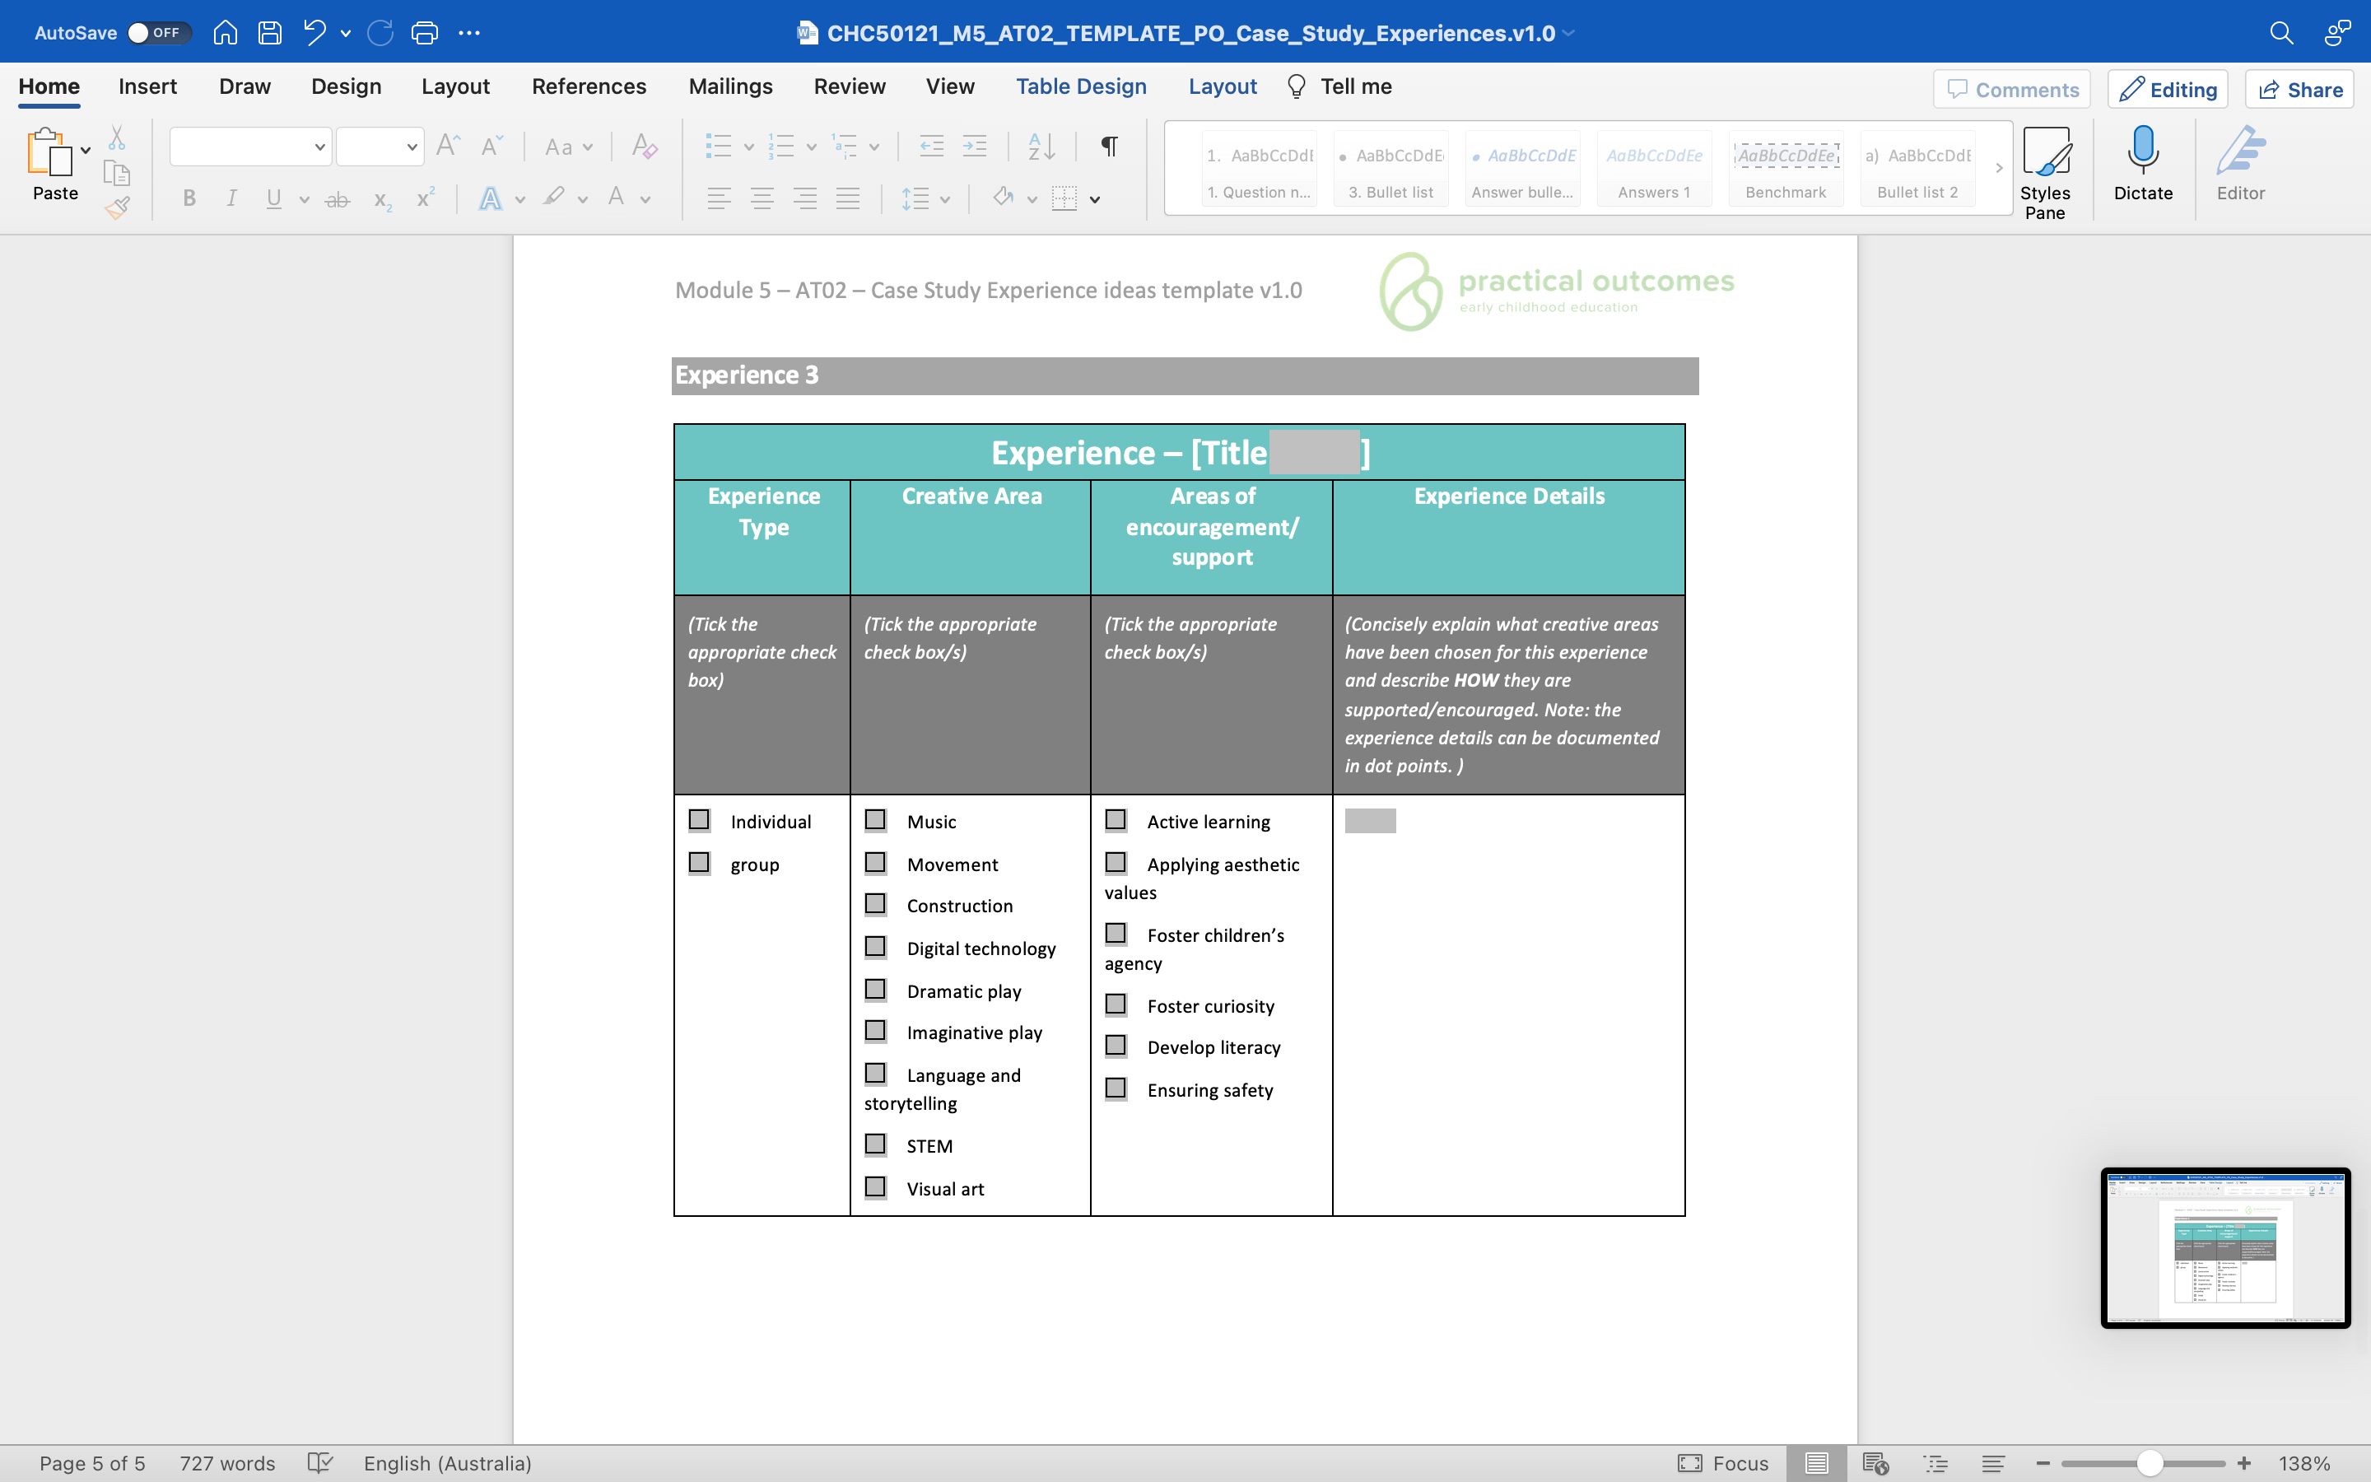
Task: Click the Format Painter brush icon
Action: pyautogui.click(x=117, y=207)
